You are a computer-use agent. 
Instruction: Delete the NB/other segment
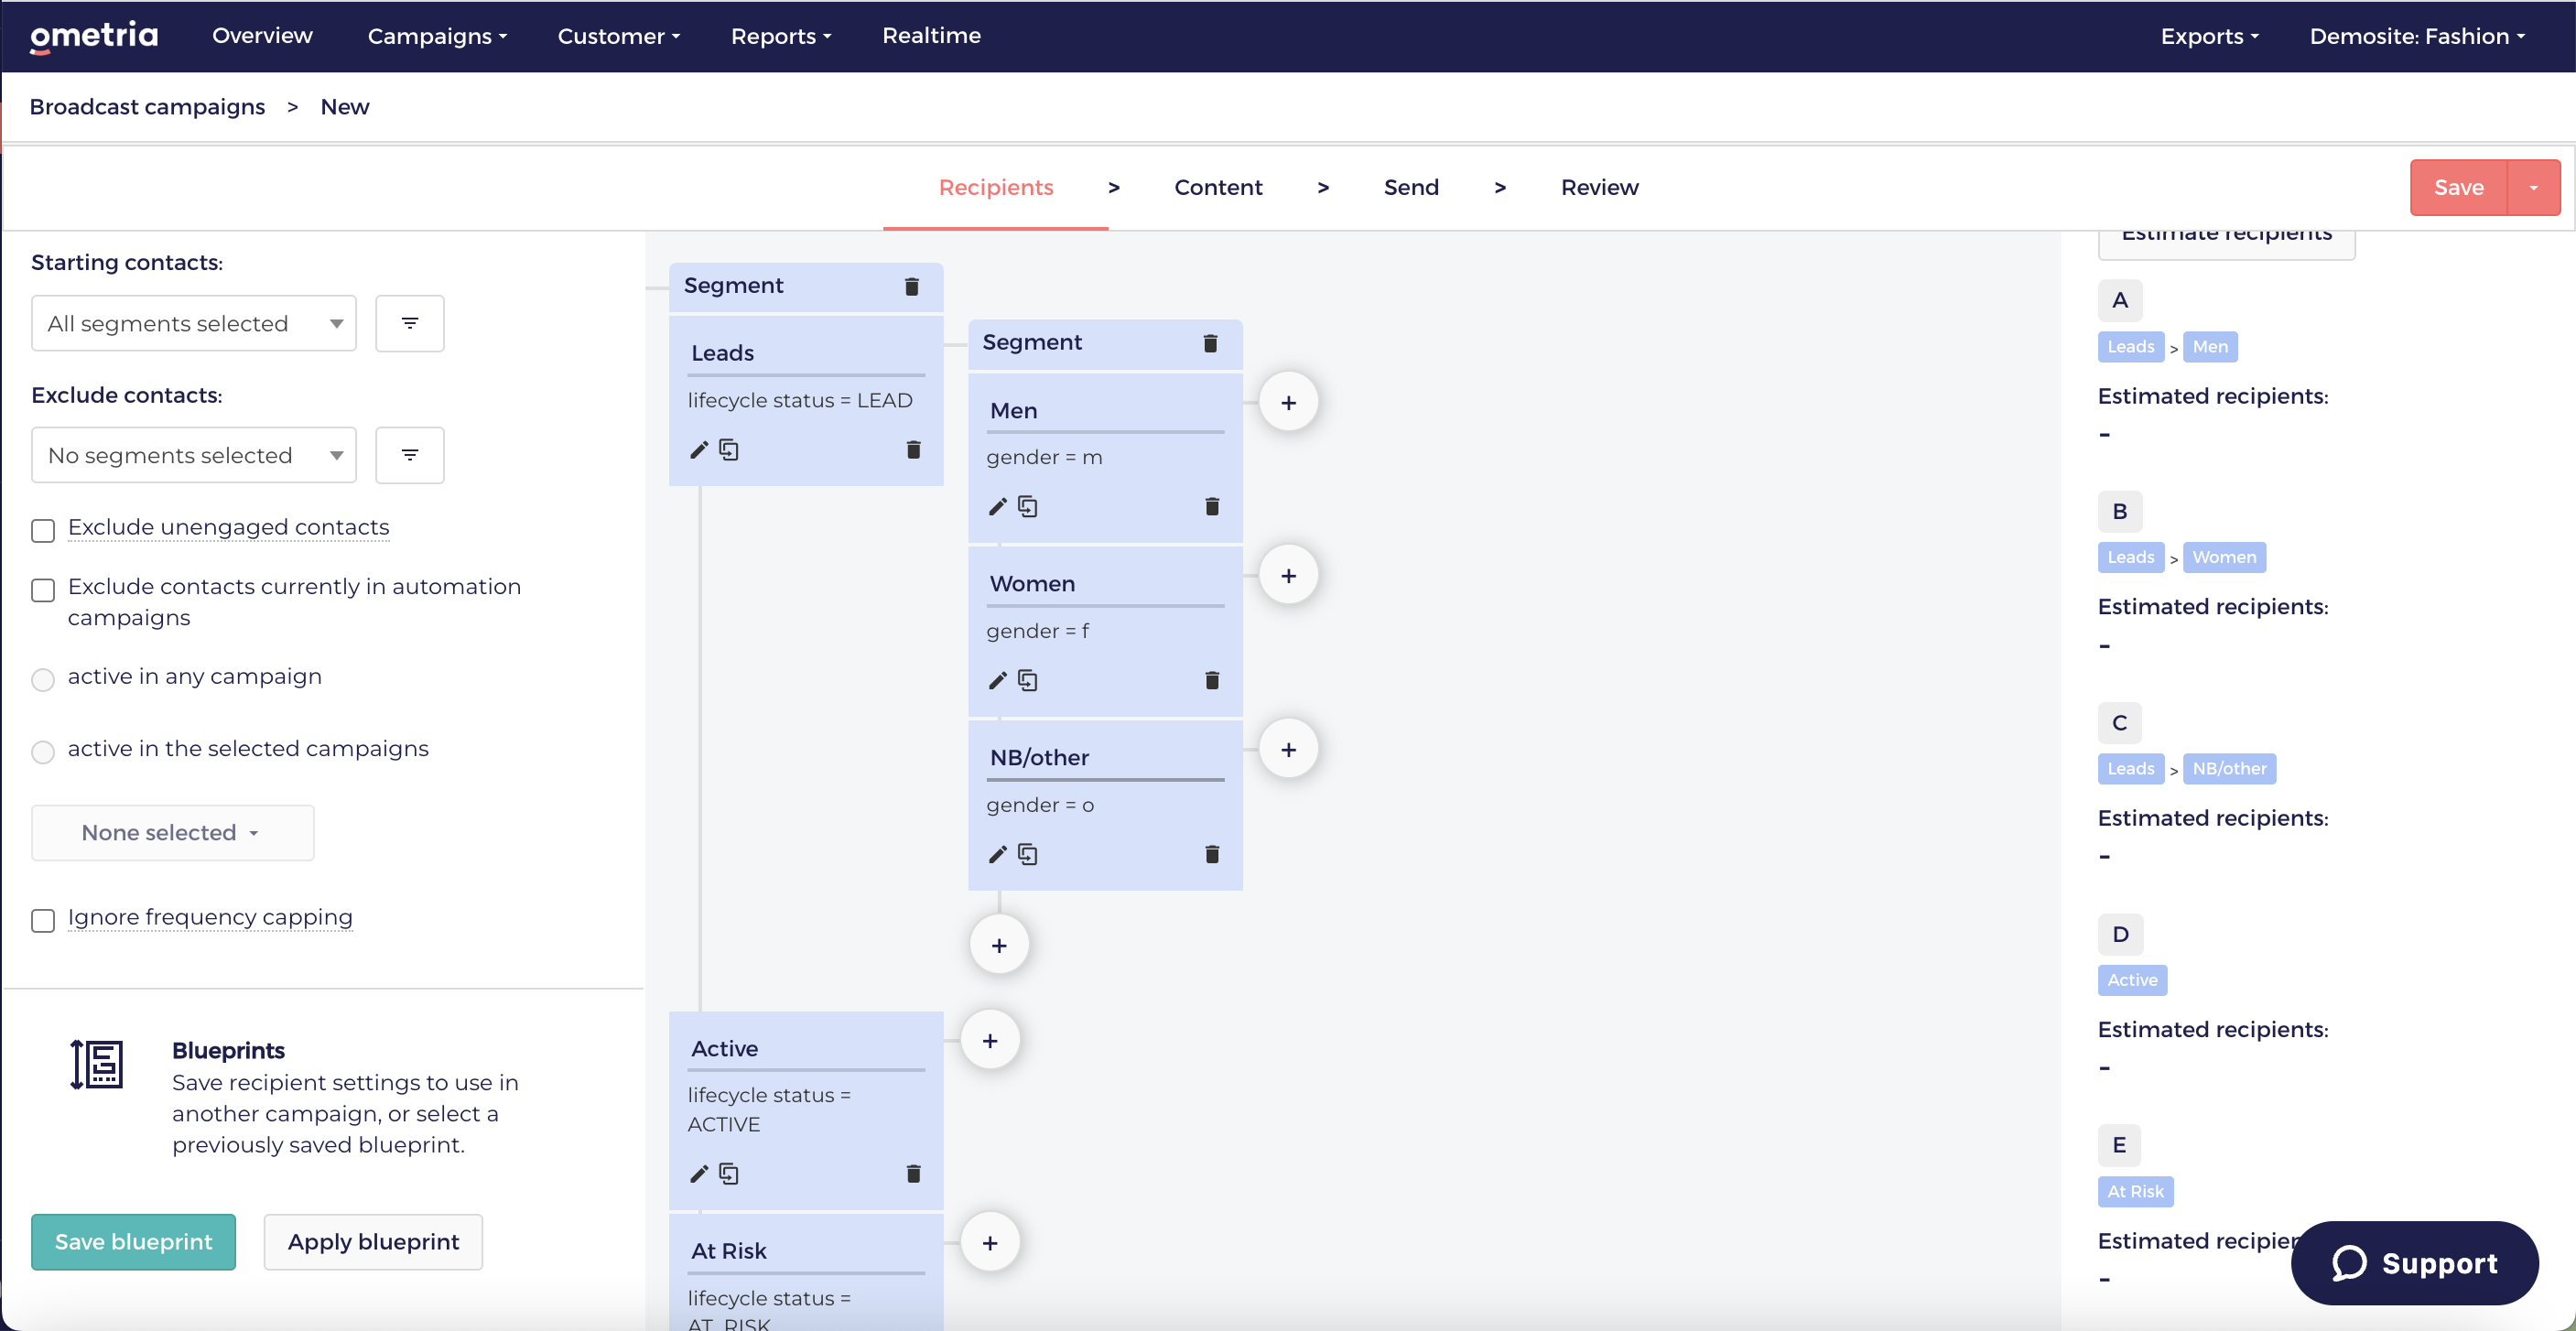point(1212,854)
